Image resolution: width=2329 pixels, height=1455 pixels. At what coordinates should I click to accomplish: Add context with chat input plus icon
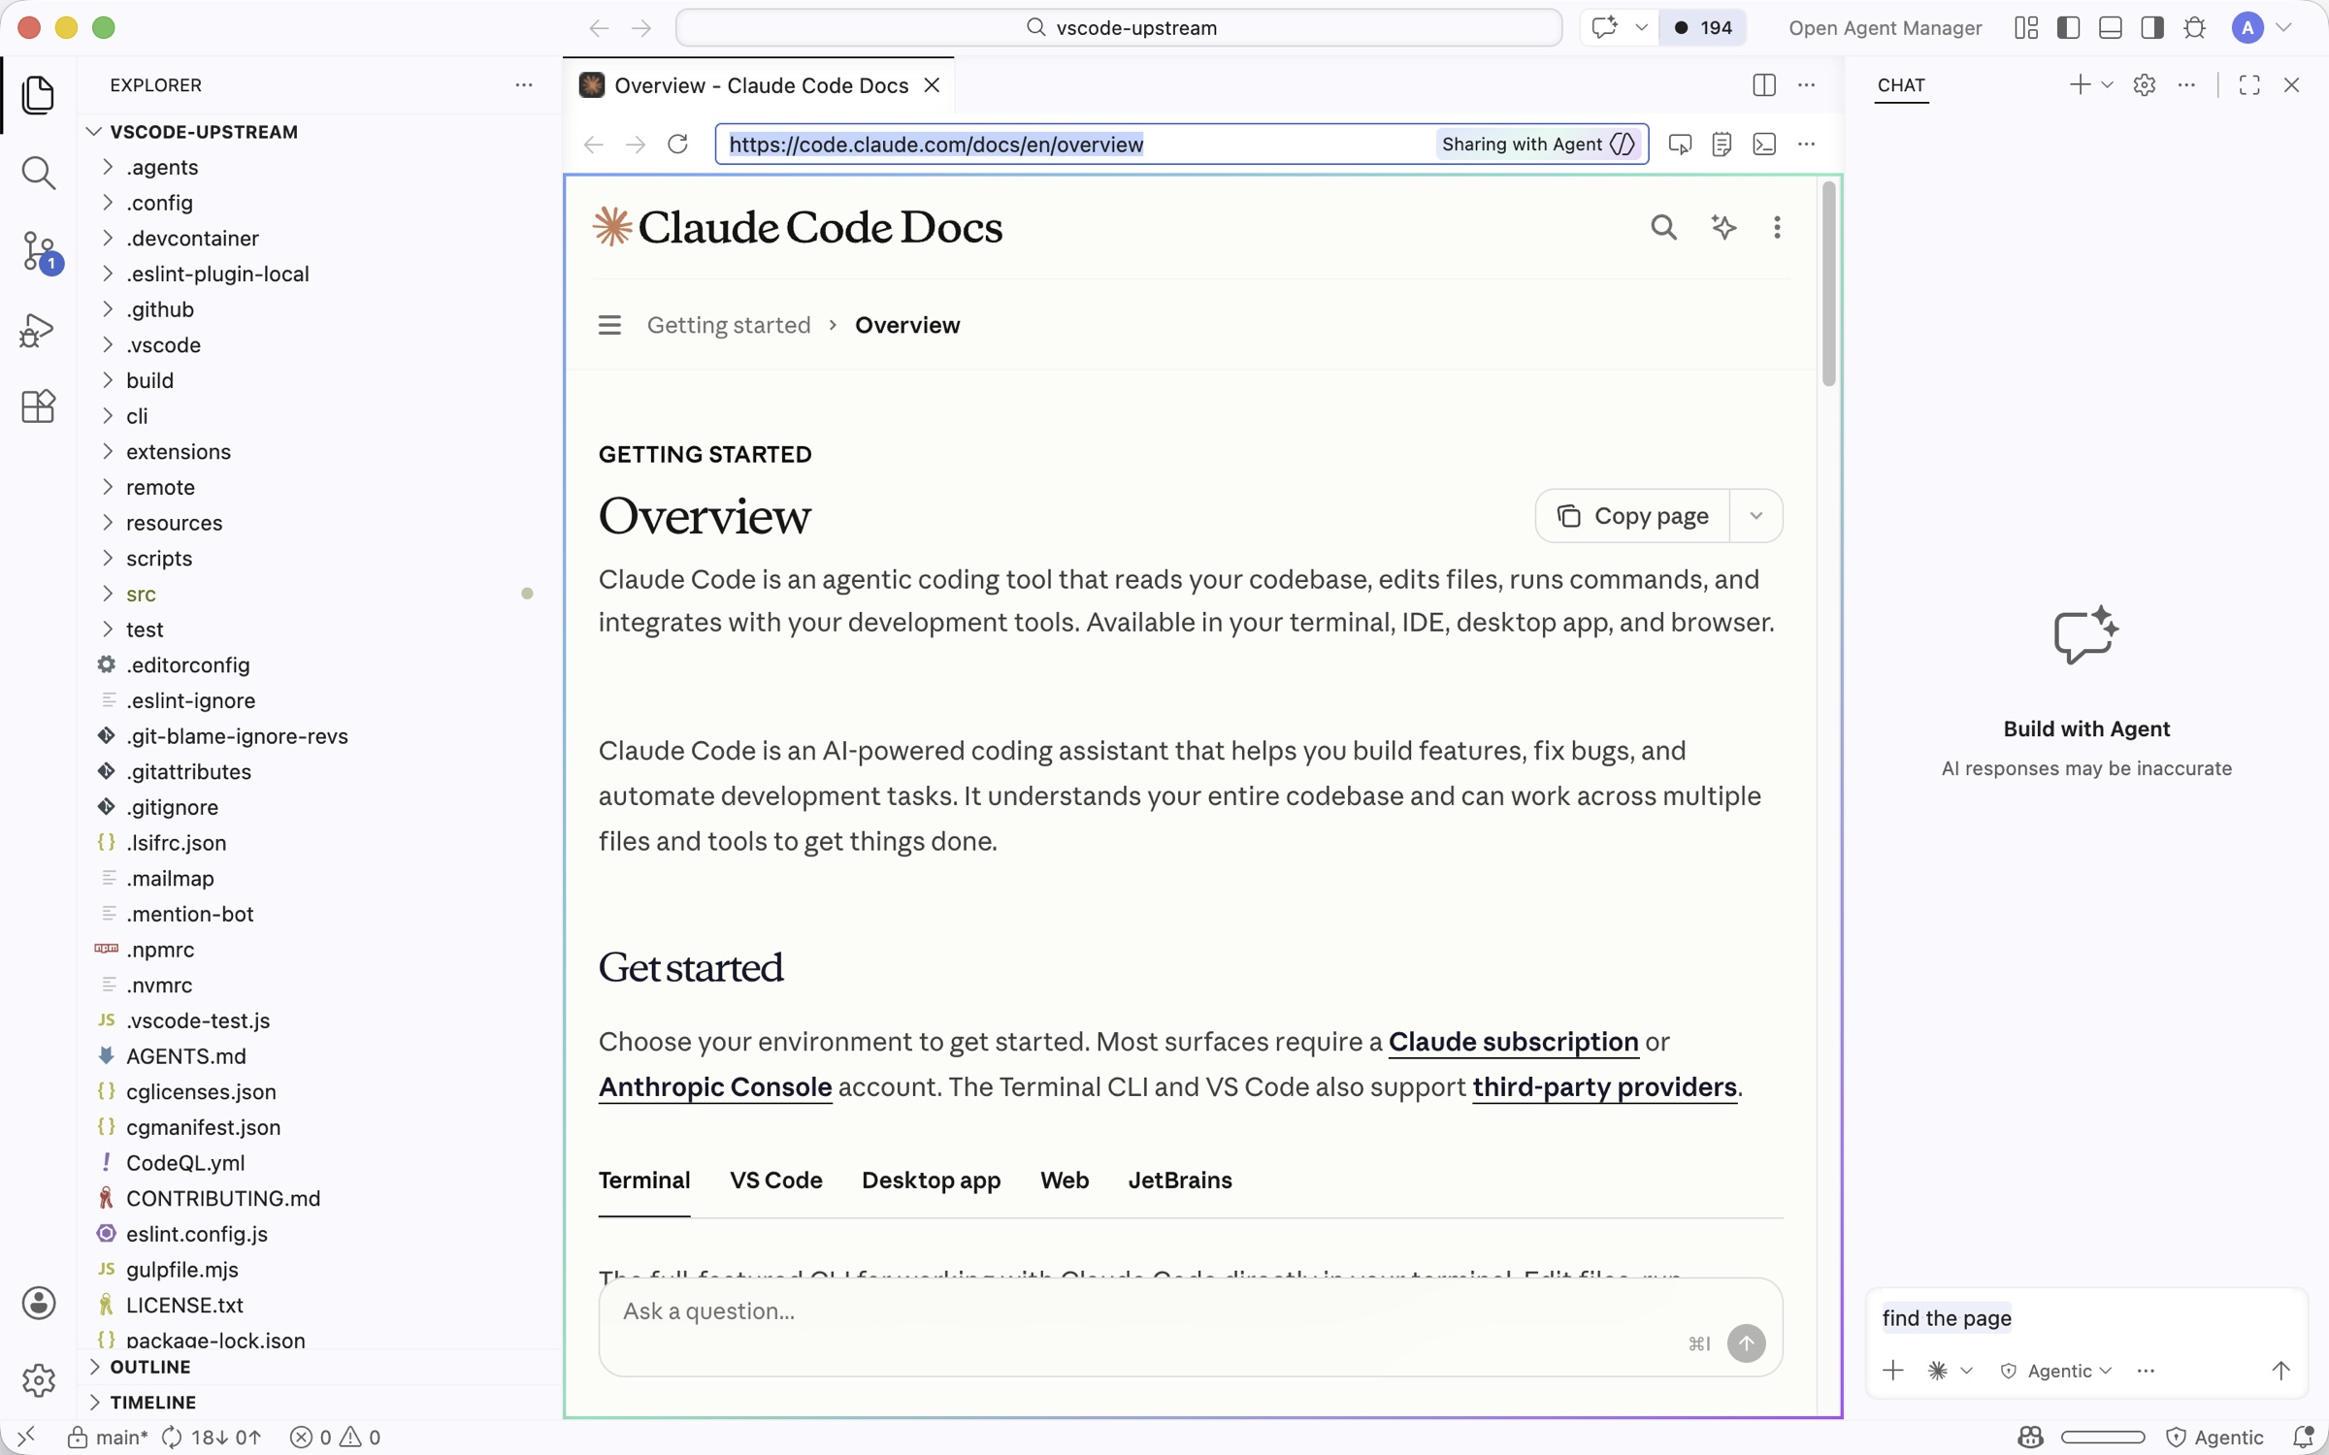(x=1893, y=1371)
